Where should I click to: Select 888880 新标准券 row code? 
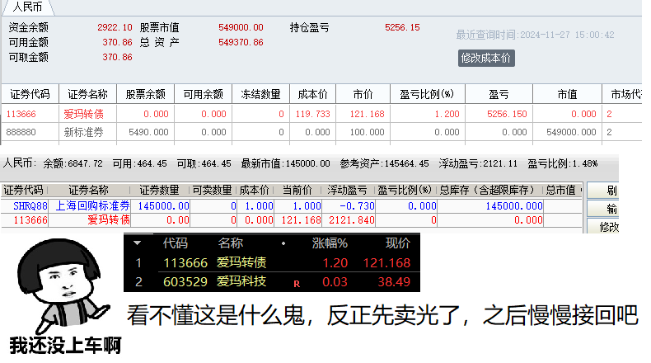(x=21, y=132)
